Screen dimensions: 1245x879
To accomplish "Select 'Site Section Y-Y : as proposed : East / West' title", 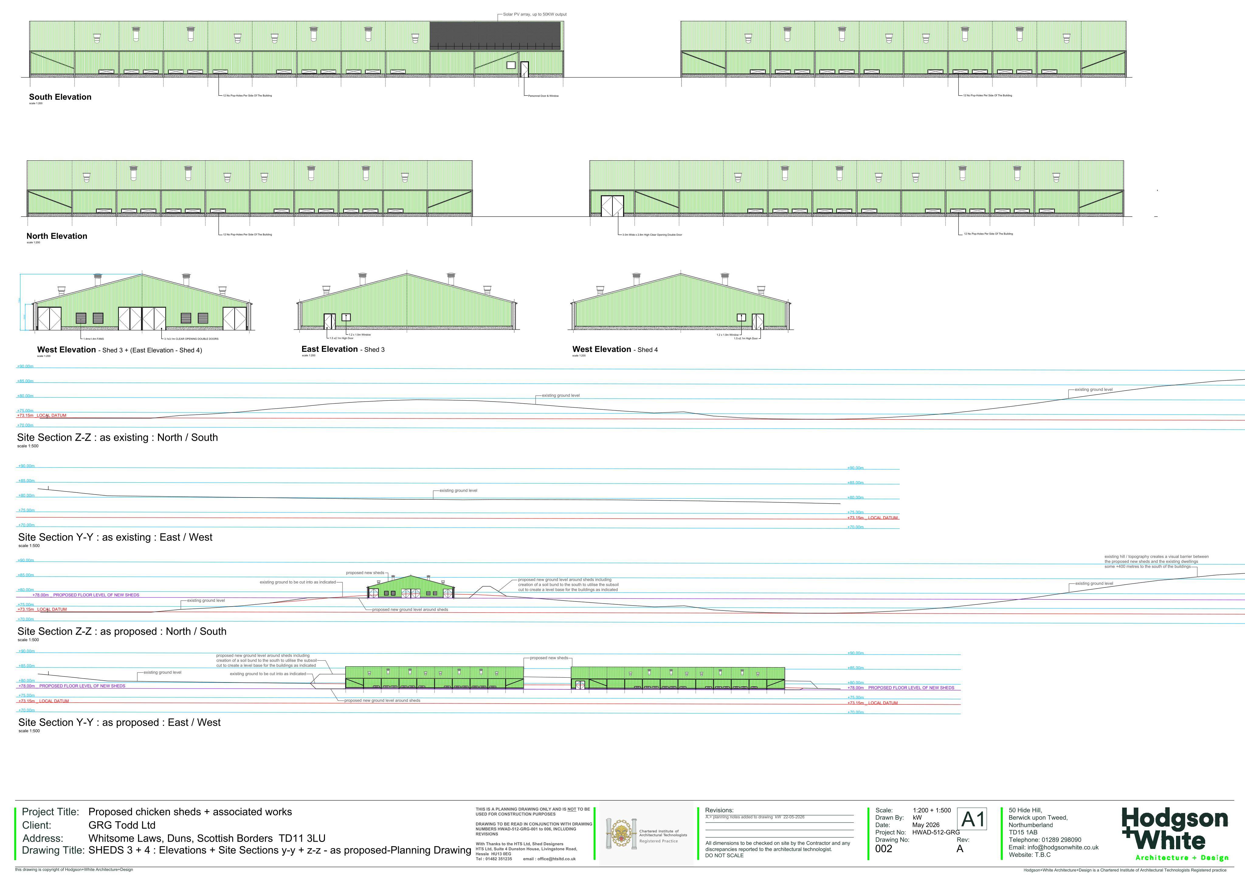I will point(119,722).
